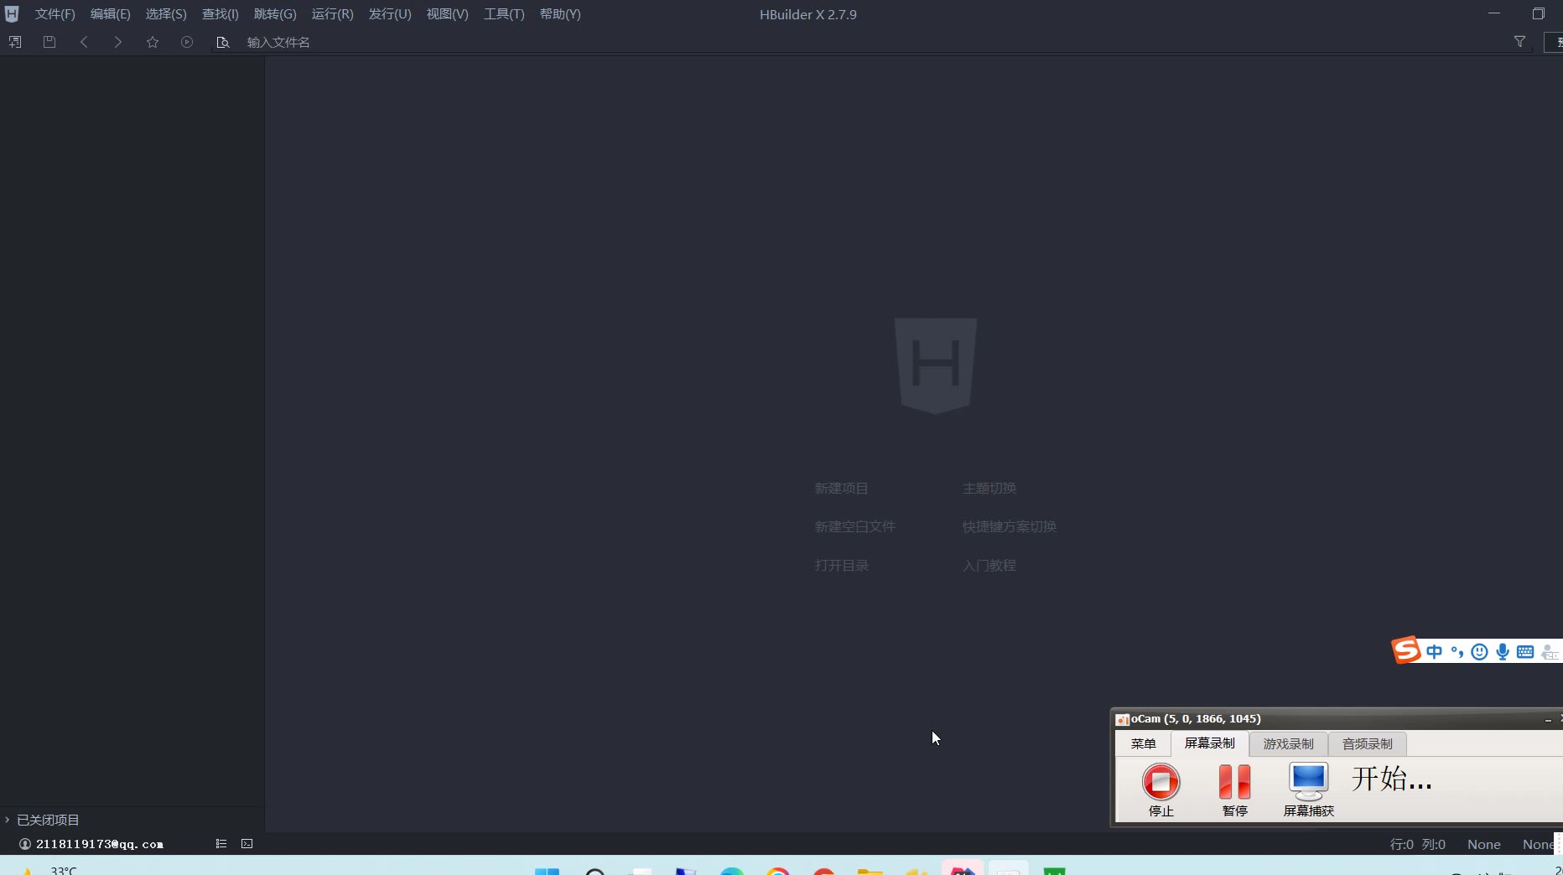Screen dimensions: 1563x875
Task: Open the 跳转(G) menu
Action: (x=275, y=14)
